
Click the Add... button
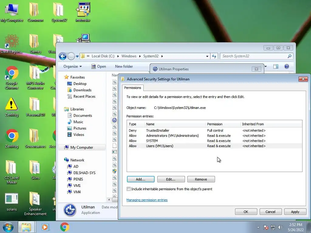click(141, 179)
